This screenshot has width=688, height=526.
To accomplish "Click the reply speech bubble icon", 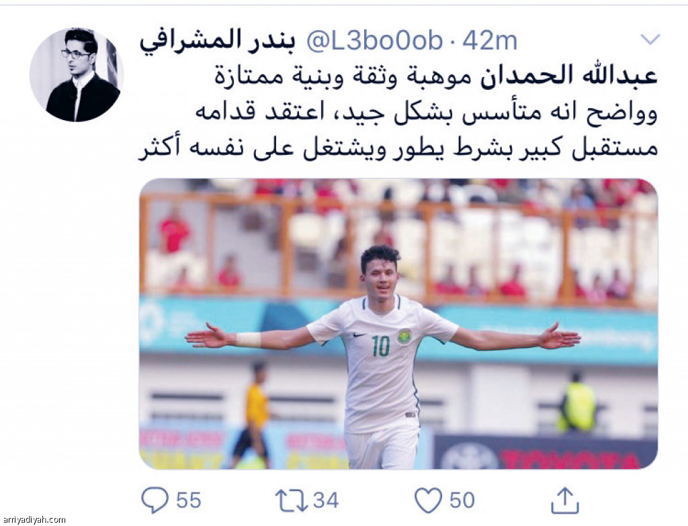I will tap(155, 500).
